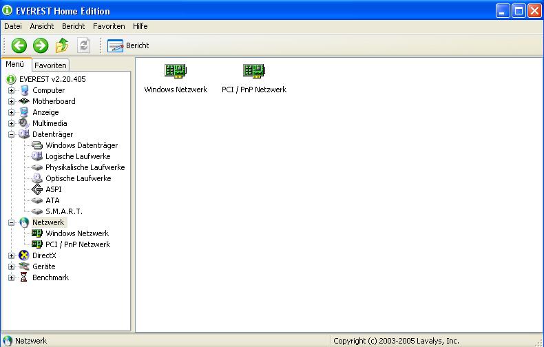Open PCI / PnP Netzwerk icon in main pane

point(253,71)
